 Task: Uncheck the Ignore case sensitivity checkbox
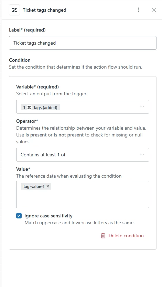click(19, 216)
